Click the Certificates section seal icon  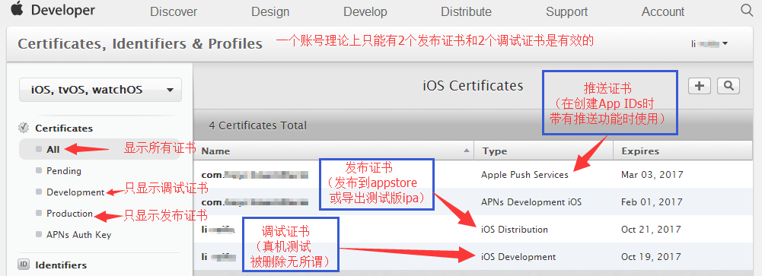(24, 128)
